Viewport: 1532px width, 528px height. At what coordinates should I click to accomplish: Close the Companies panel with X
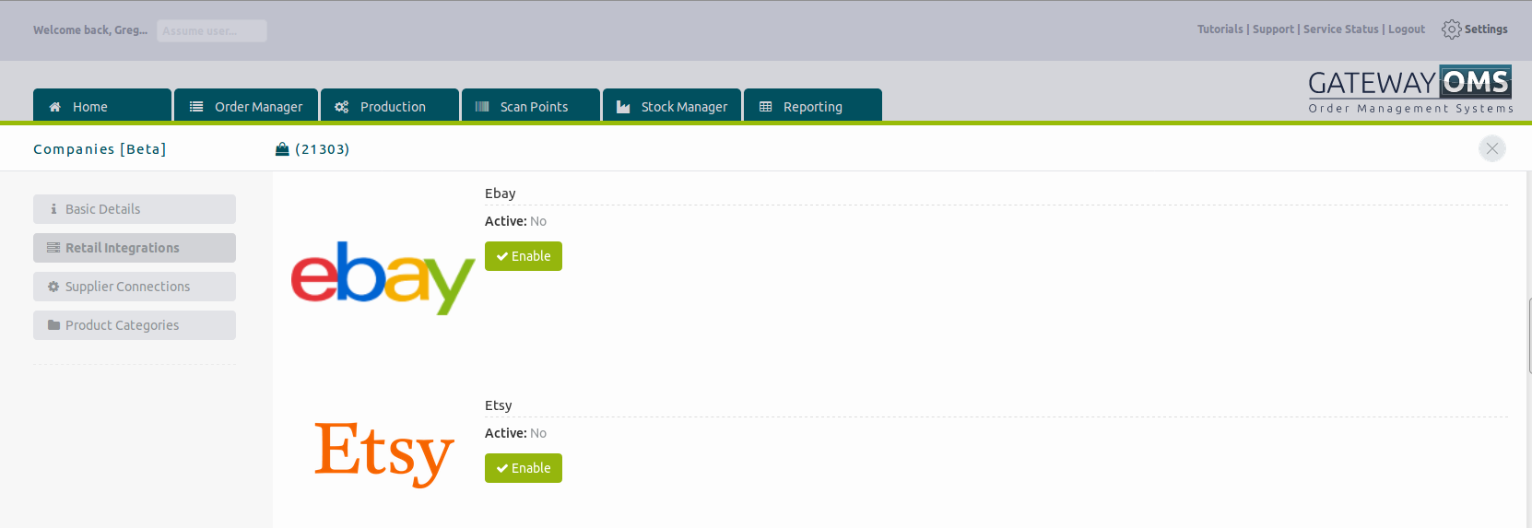(1492, 148)
